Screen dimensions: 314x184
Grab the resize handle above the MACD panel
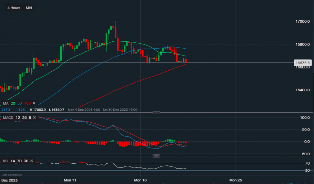156,112
